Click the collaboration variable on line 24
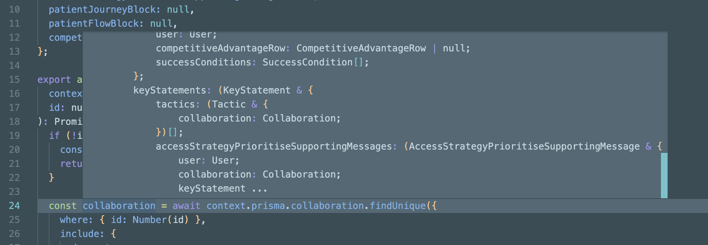Image resolution: width=708 pixels, height=245 pixels. coord(119,206)
